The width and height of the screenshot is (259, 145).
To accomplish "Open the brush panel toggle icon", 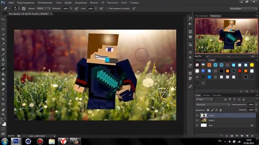I will coord(24,8).
